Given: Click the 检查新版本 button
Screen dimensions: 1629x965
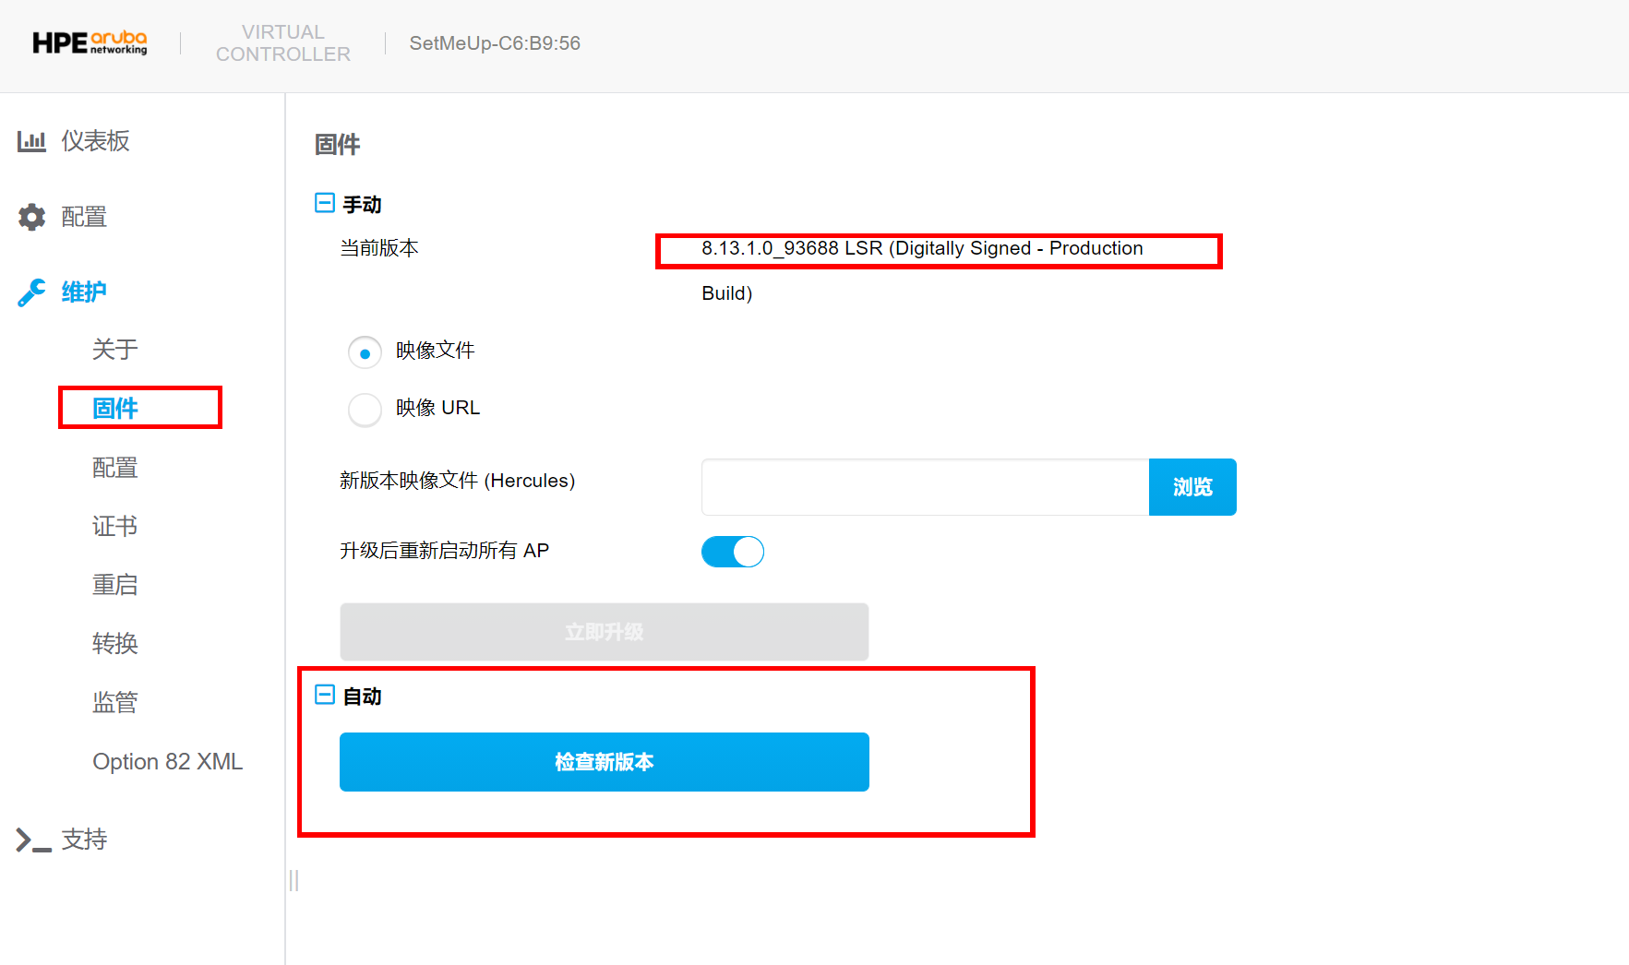Looking at the screenshot, I should [x=604, y=761].
